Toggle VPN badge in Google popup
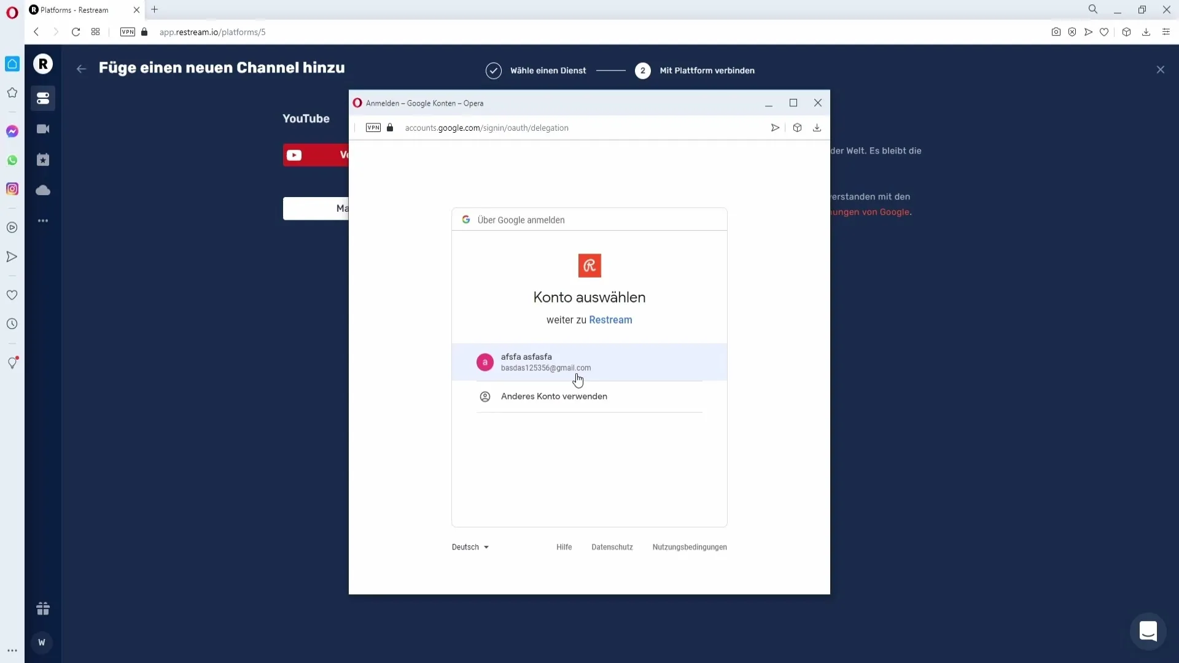 point(373,128)
